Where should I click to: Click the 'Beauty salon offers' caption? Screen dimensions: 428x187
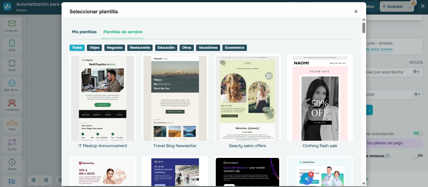(247, 146)
